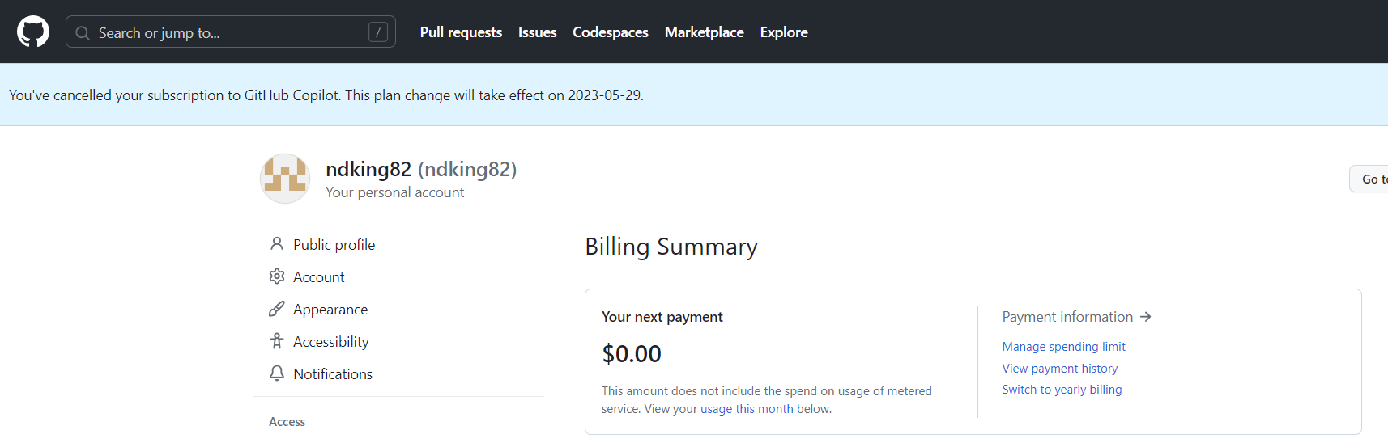Viewport: 1388px width, 443px height.
Task: Click Manage spending limit link
Action: (x=1063, y=347)
